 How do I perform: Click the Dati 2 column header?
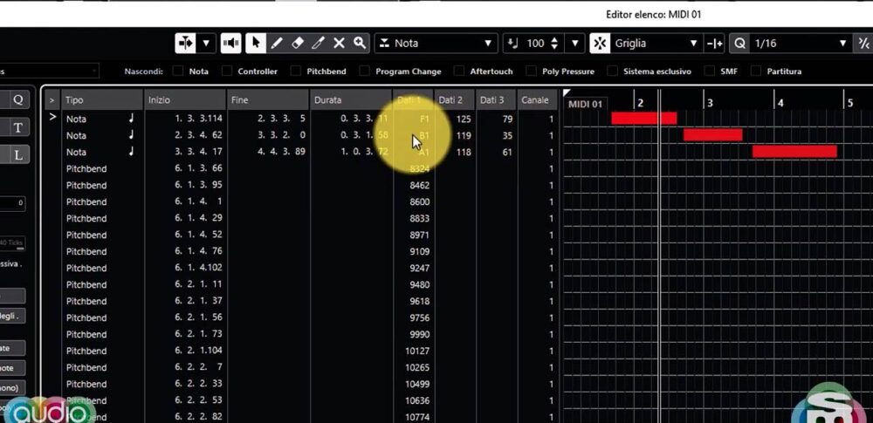(454, 100)
